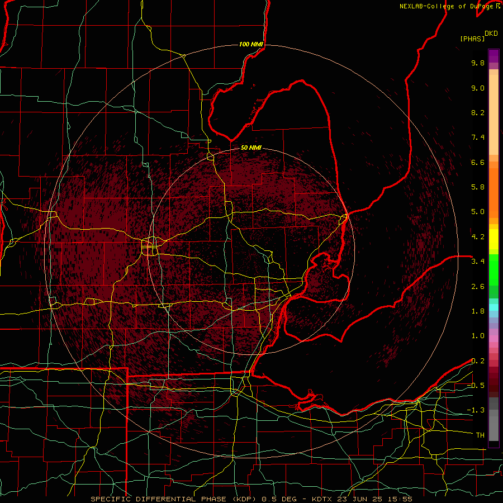
Task: Click the purple top segment of the color bar
Action: pyautogui.click(x=493, y=56)
